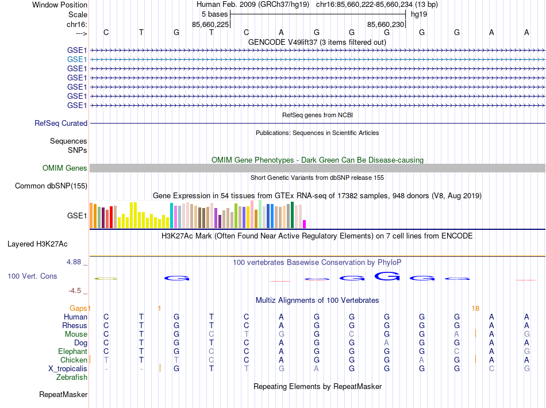
Task: Click the gray OMIM Genes item bar
Action: tap(317, 168)
